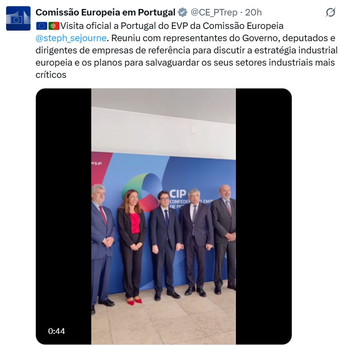This screenshot has height=349, width=339.
Task: Click the EU flag emoji
Action: point(42,26)
